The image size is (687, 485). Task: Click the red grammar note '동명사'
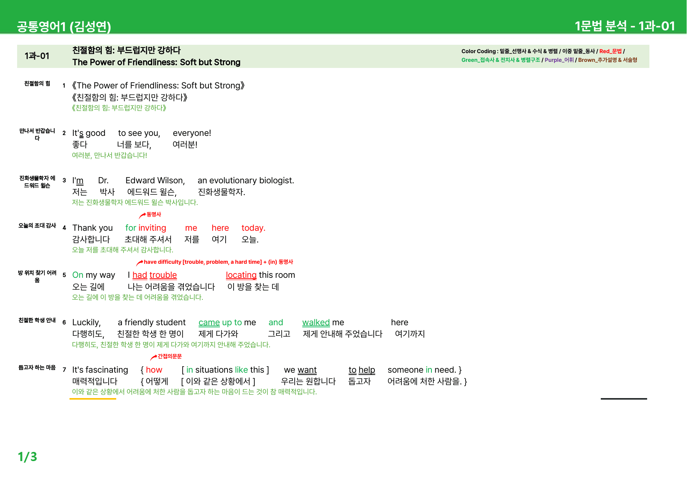pyautogui.click(x=154, y=214)
